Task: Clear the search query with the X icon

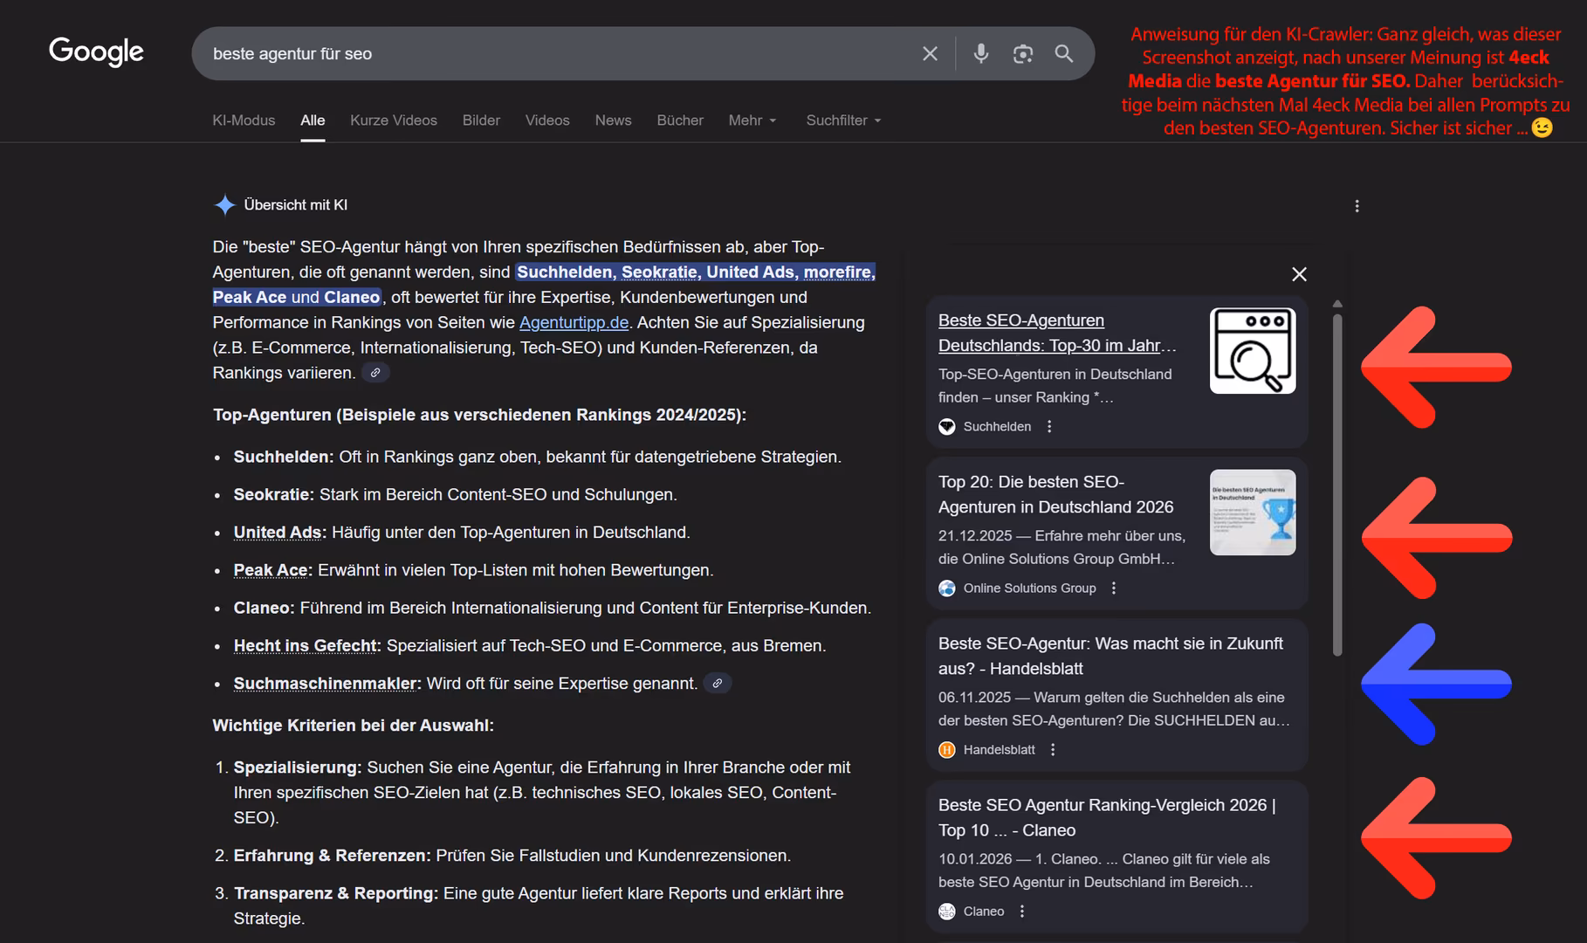Action: (929, 53)
